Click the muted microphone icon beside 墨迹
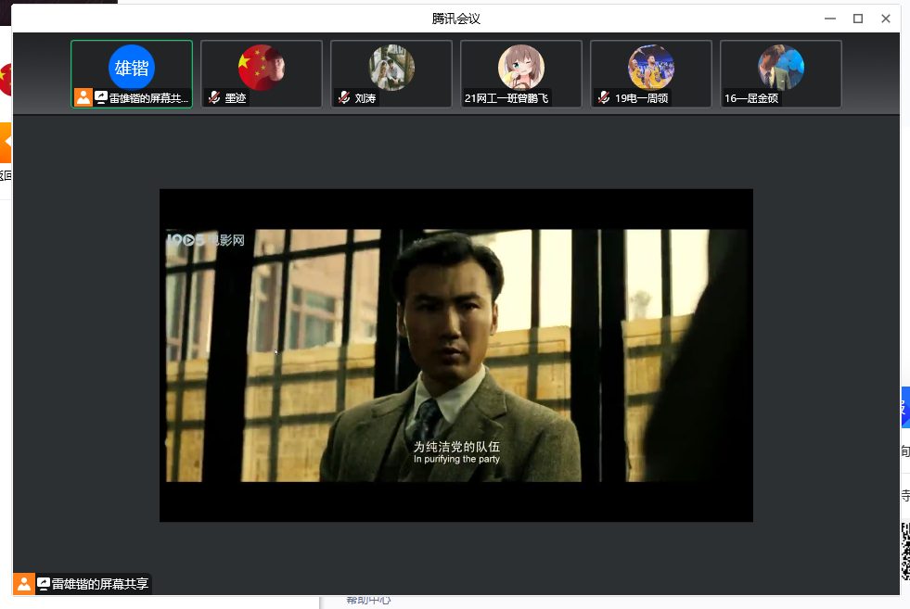The height and width of the screenshot is (609, 910). tap(214, 97)
